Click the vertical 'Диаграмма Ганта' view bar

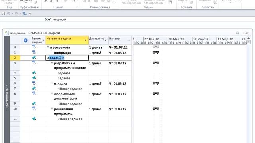[x=7, y=89]
